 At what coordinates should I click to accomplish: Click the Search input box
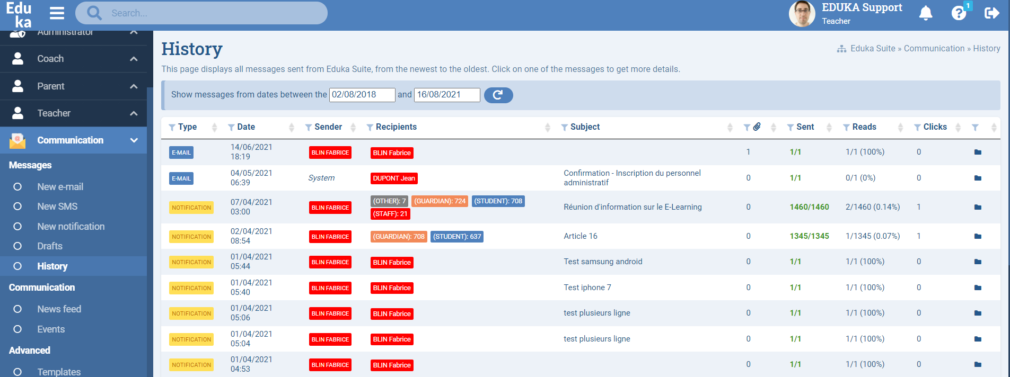point(201,13)
